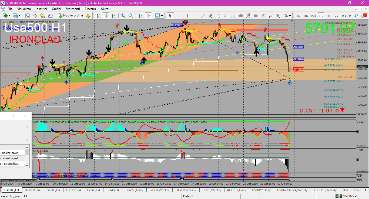Switch chart to candlesticks
The width and height of the screenshot is (369, 199).
pyautogui.click(x=106, y=16)
